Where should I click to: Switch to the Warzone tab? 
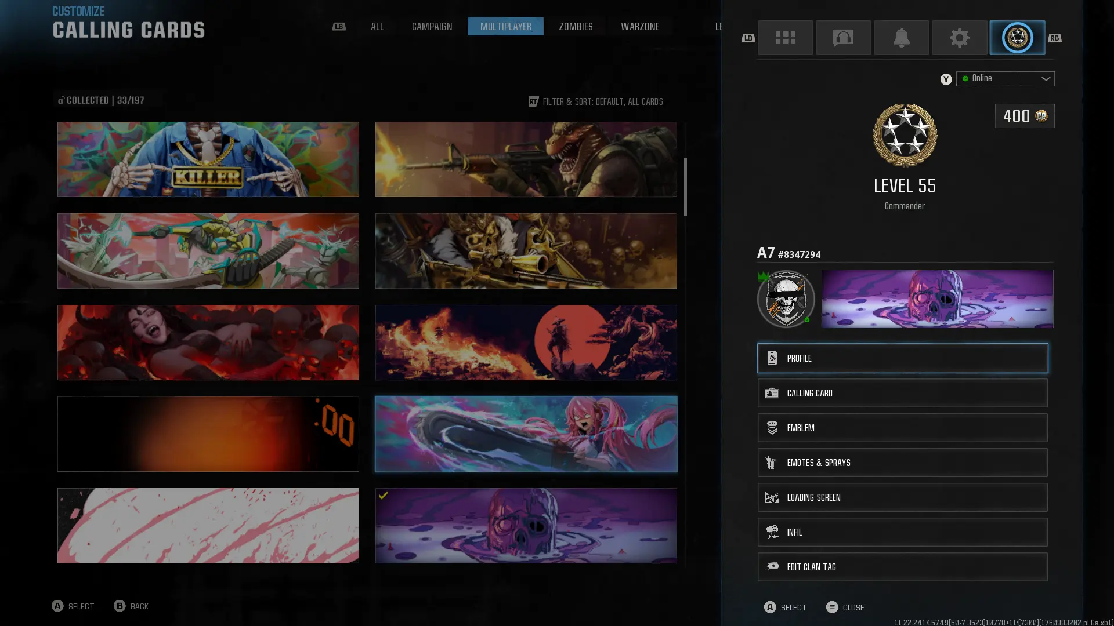(640, 27)
